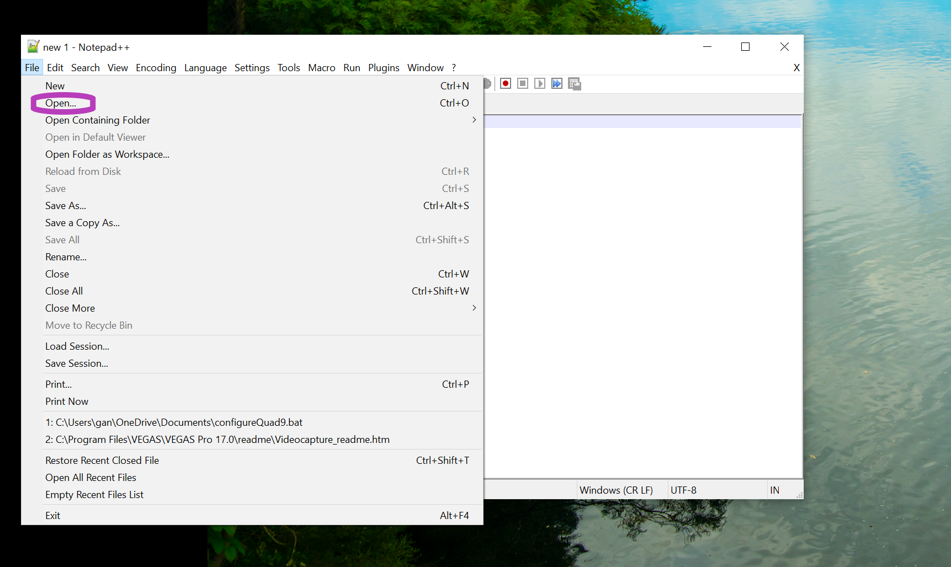This screenshot has height=567, width=951.
Task: Select Print... menu entry
Action: (x=252, y=384)
